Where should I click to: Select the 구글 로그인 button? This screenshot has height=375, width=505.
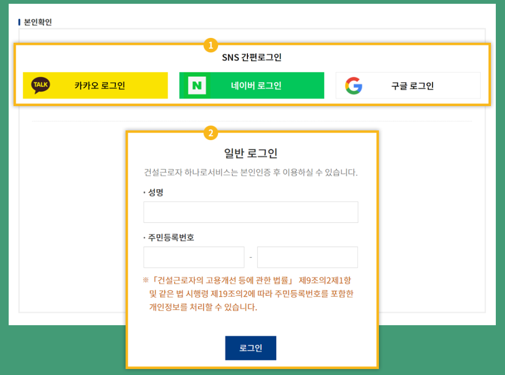click(x=408, y=85)
